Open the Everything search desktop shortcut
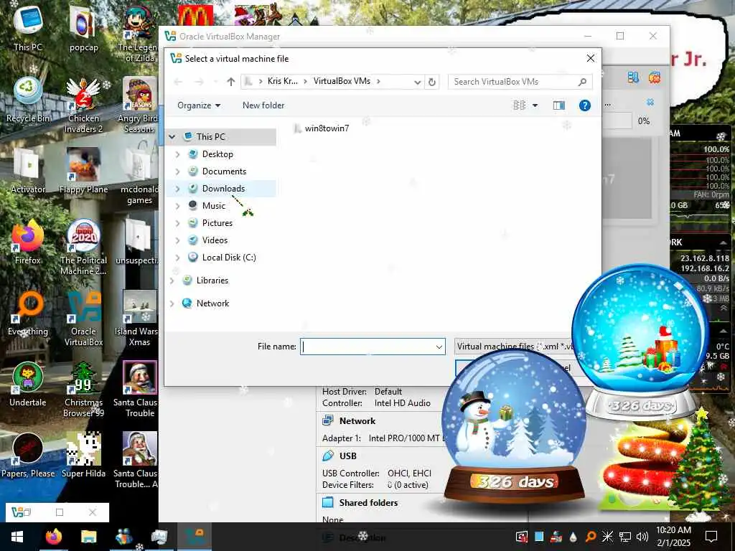 click(28, 313)
